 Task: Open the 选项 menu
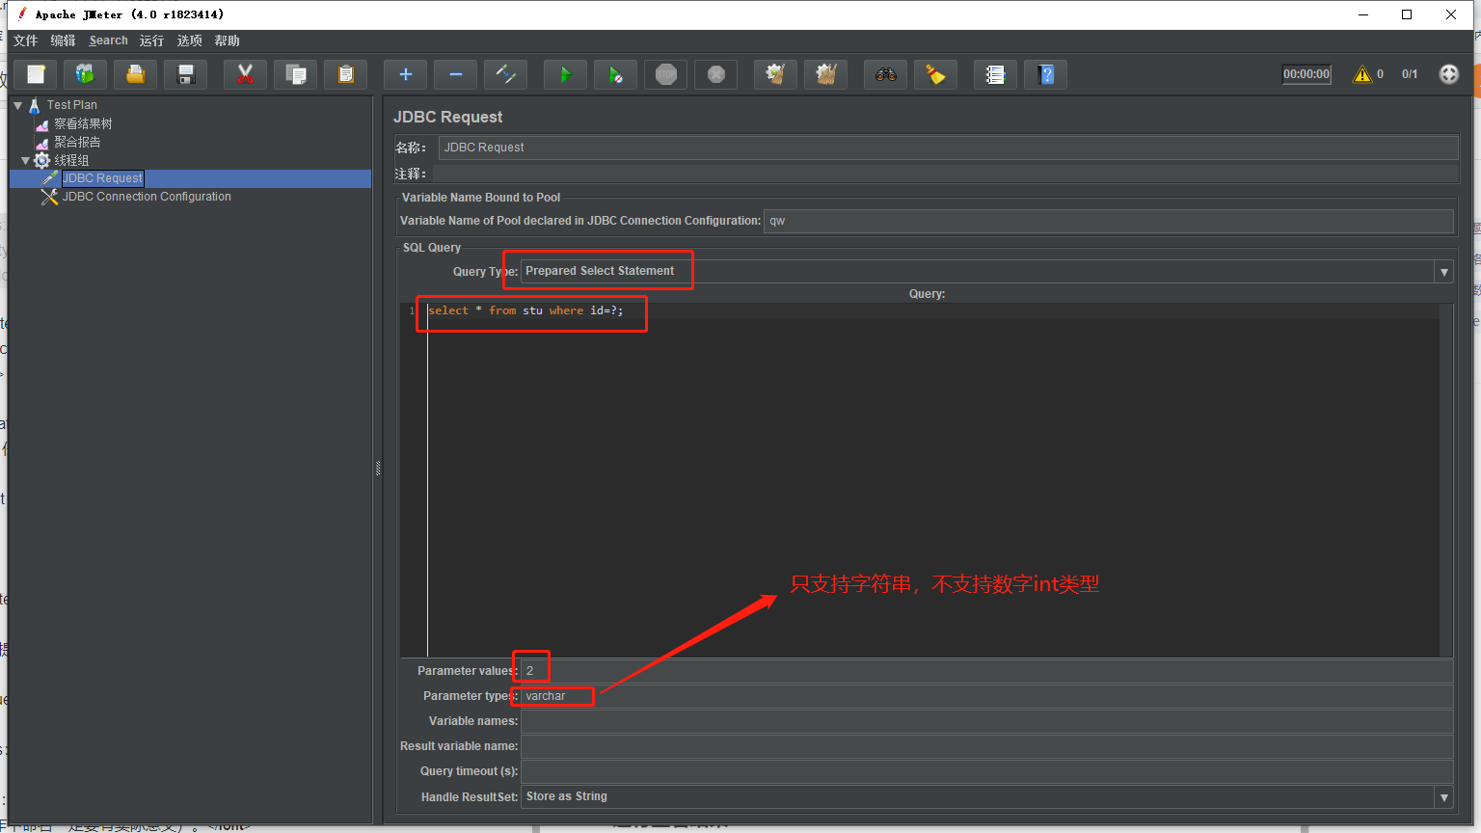pos(190,40)
